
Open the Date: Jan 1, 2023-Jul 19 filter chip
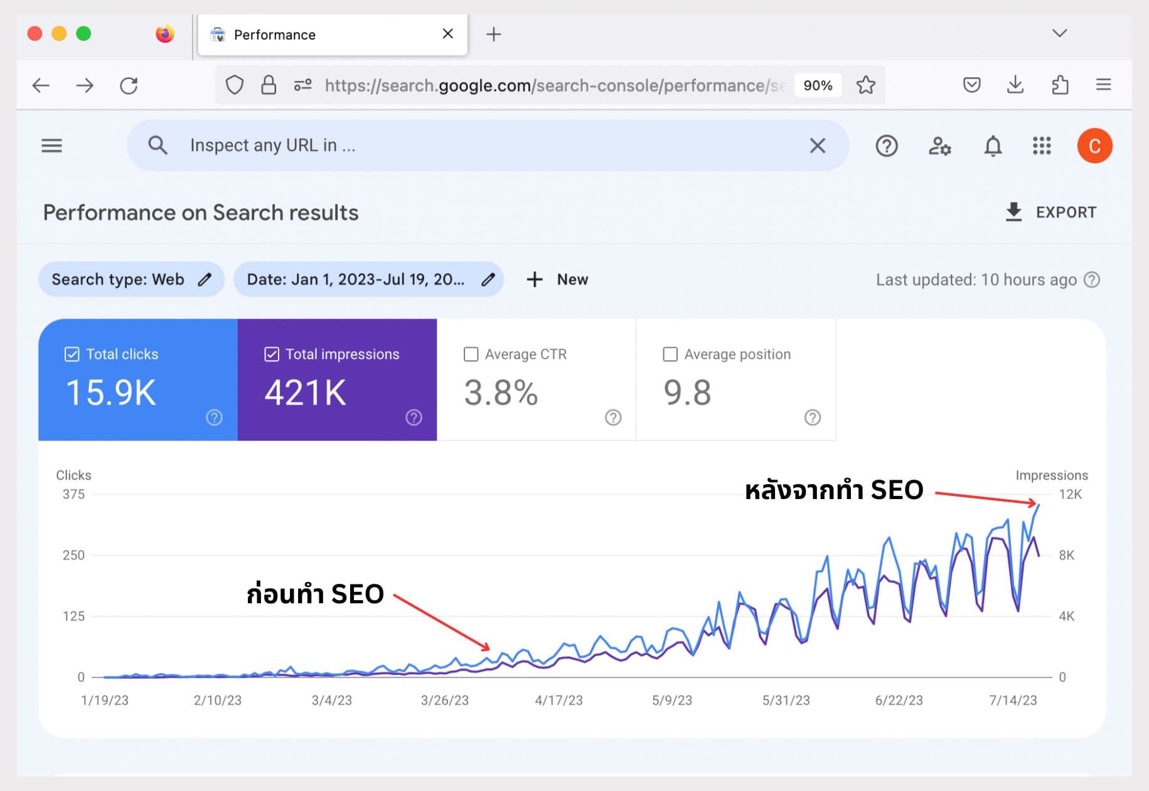click(368, 279)
